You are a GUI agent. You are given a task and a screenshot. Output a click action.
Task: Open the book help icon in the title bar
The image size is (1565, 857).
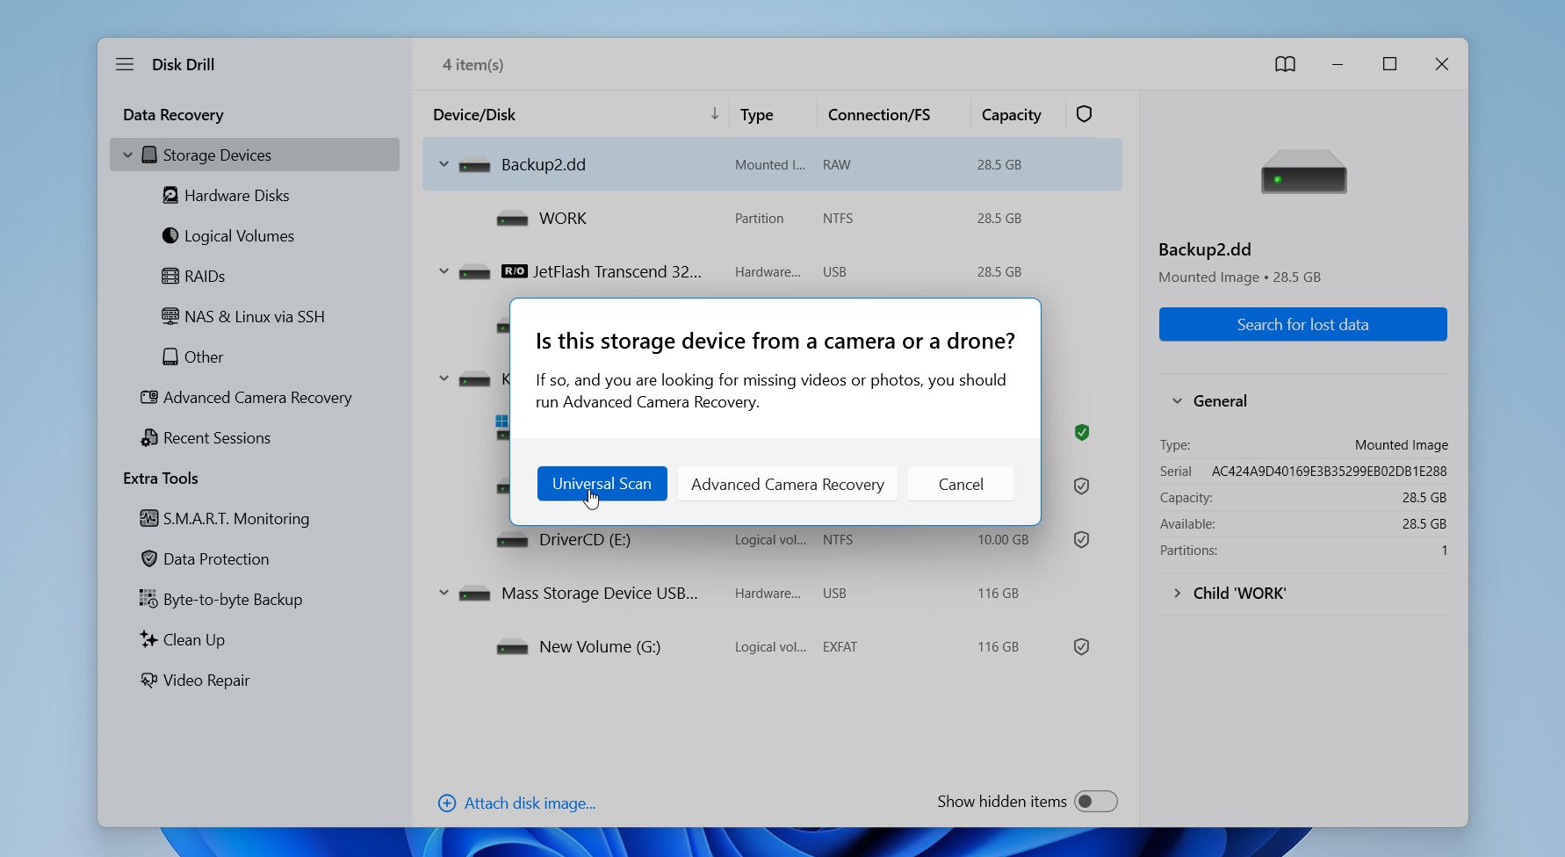click(1285, 64)
